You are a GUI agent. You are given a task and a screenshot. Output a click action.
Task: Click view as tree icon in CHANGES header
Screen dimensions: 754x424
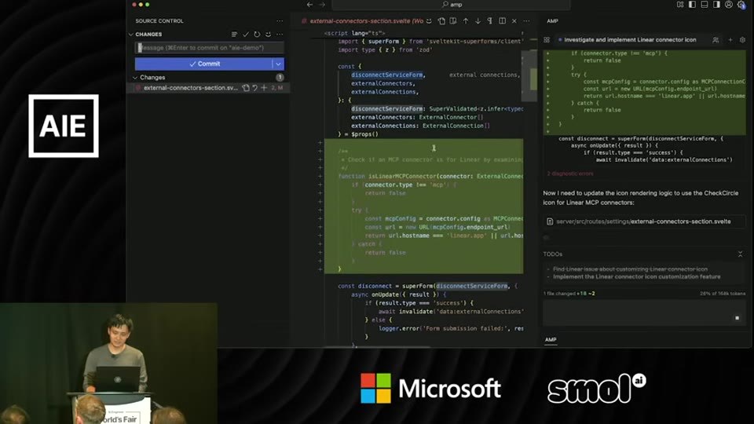tap(234, 34)
